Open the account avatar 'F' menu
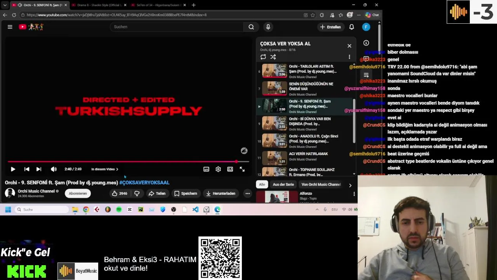497x280 pixels. 366,27
